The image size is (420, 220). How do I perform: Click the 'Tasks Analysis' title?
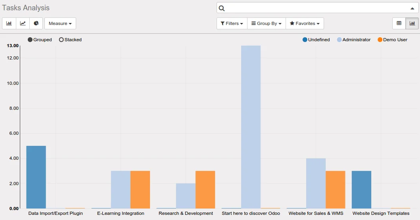pyautogui.click(x=26, y=8)
